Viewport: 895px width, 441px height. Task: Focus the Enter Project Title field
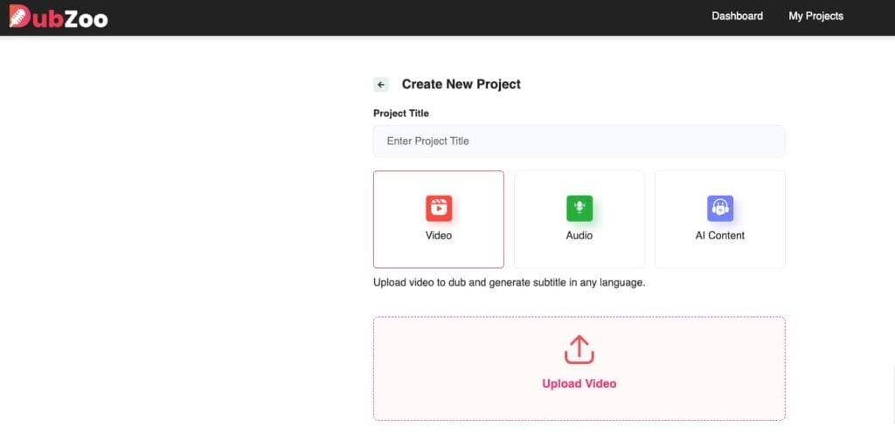click(579, 141)
